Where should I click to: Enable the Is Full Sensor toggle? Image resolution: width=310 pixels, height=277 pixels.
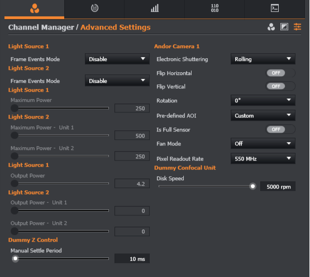pos(280,129)
